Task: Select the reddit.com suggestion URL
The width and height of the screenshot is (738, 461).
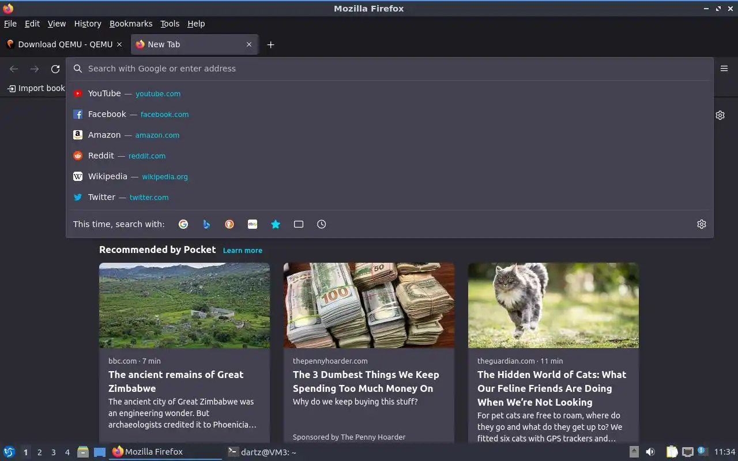Action: (147, 156)
